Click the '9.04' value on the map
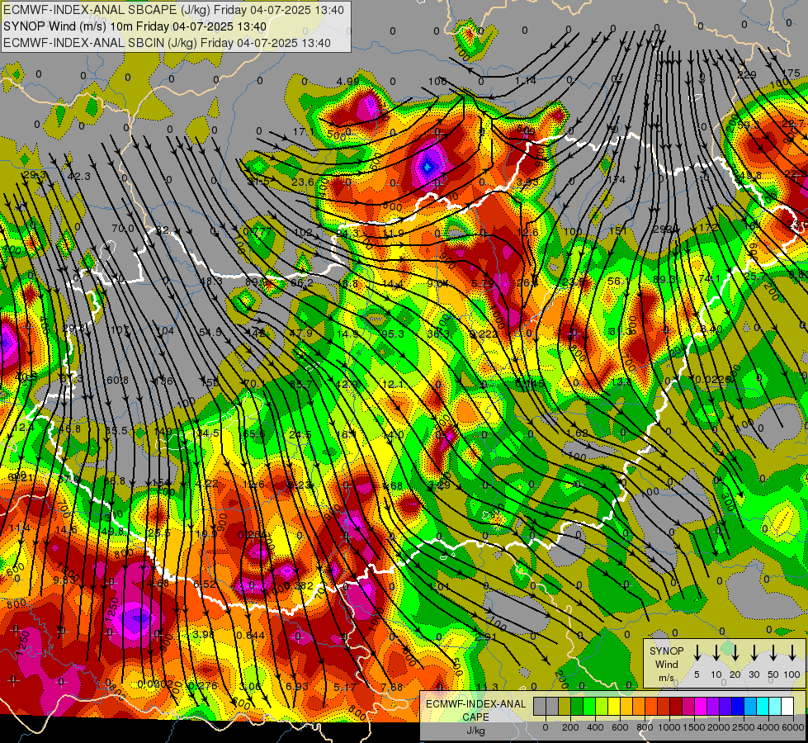The image size is (808, 743). [x=438, y=283]
